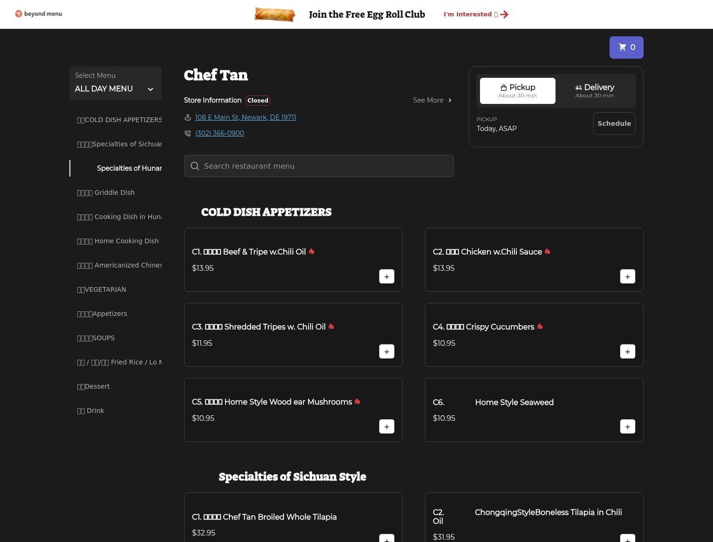Open the Schedule pickup time picker
713x542 pixels.
coord(614,123)
